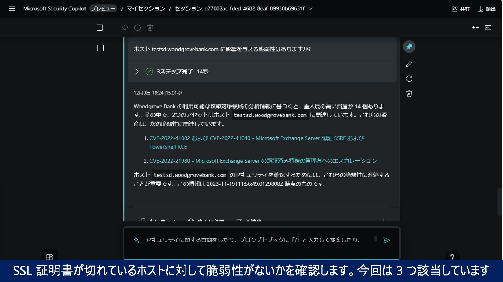
Task: Toggle full width arrows icon
Action: 475,28
